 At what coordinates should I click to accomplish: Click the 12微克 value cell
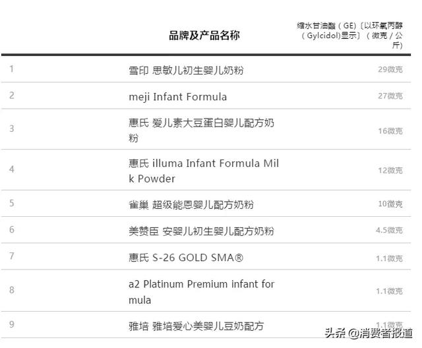[390, 170]
